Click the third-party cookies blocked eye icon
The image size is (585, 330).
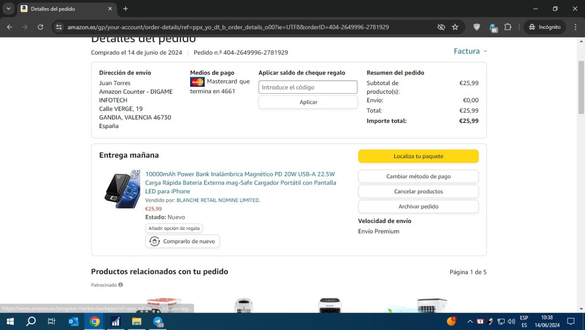point(441,27)
